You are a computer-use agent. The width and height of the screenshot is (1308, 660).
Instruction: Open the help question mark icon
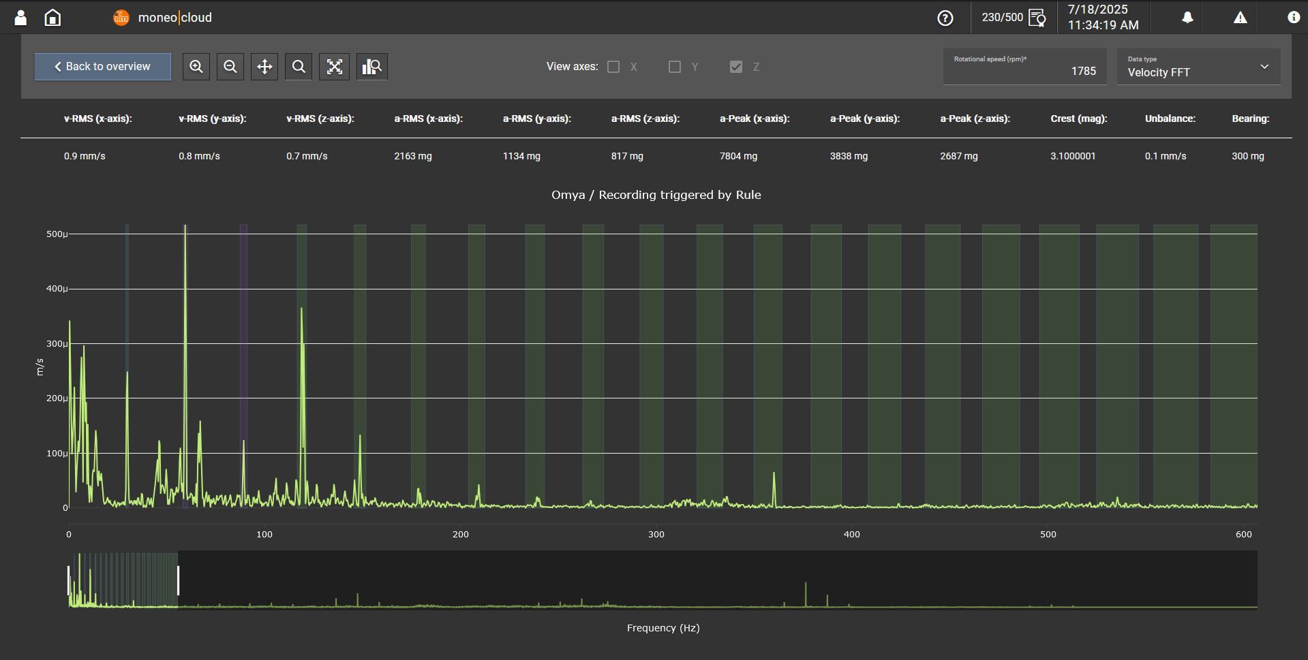click(x=945, y=18)
